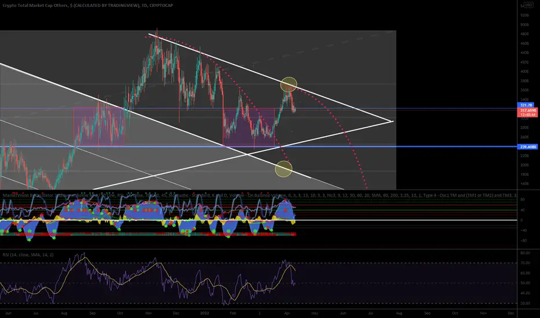Click the 70.00 level on RSI scale
The height and width of the screenshot is (318, 540).
pyautogui.click(x=525, y=263)
